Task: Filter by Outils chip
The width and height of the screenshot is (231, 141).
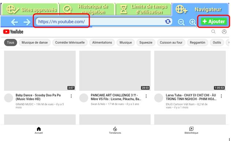Action: click(x=217, y=43)
